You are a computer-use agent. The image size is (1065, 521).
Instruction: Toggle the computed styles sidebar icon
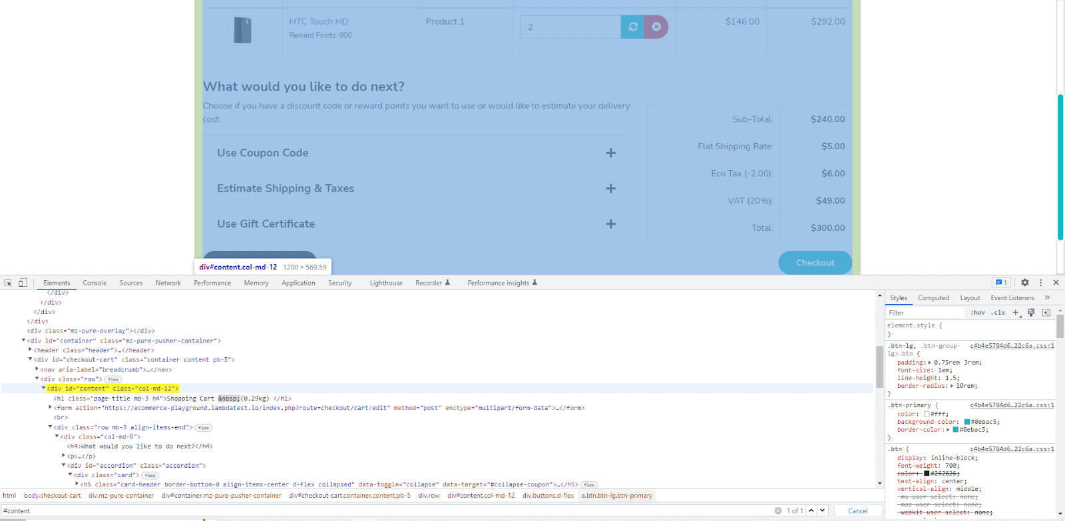point(1046,313)
